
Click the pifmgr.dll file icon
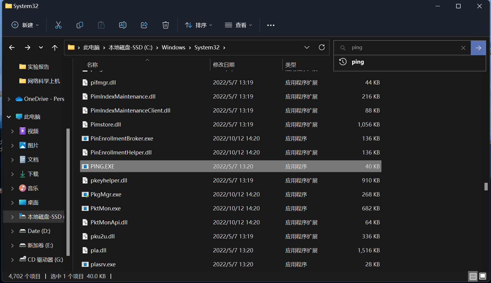[85, 82]
